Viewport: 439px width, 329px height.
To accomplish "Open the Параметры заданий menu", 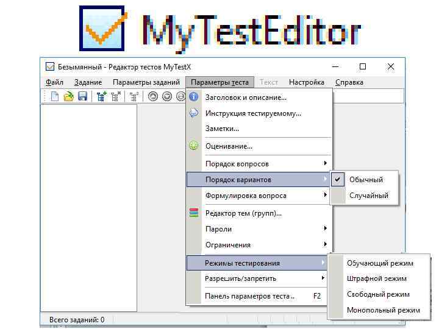I will [x=146, y=82].
